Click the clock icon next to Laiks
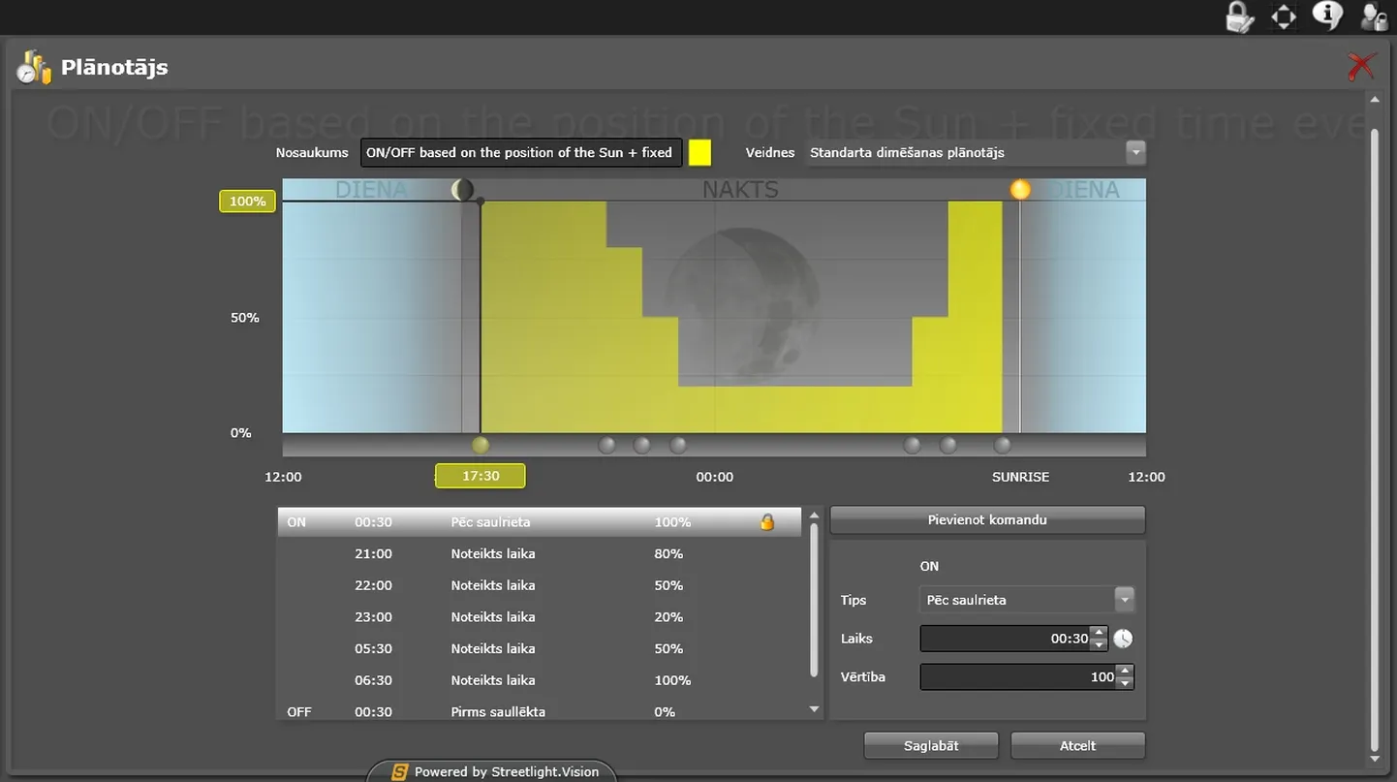Screen dimensions: 1397x782 pyautogui.click(x=1123, y=639)
